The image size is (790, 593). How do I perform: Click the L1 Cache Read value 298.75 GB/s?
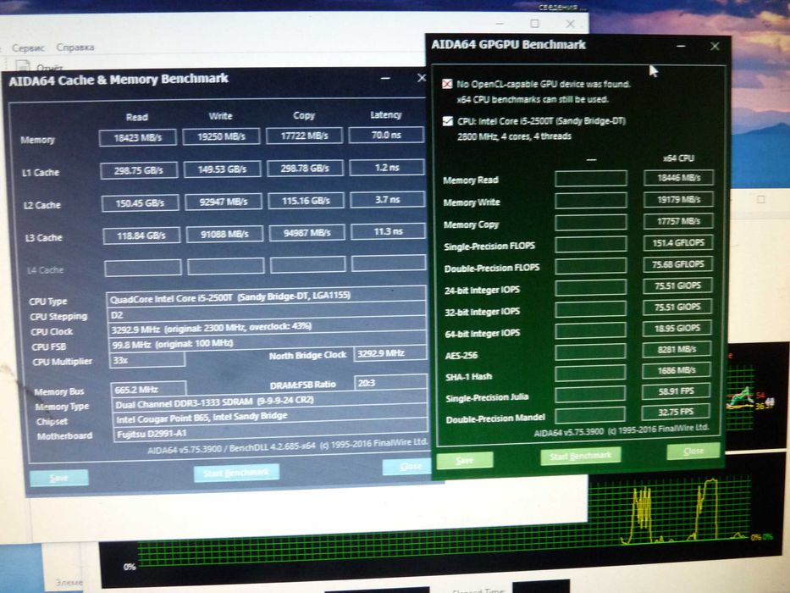click(x=139, y=170)
